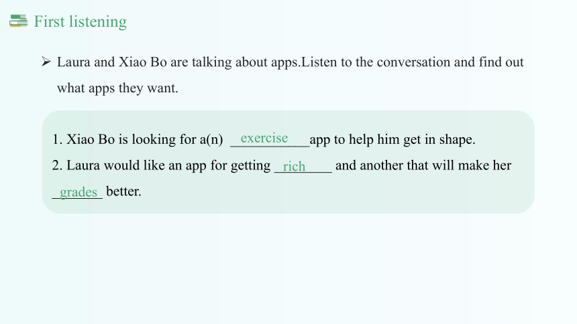
Task: Click the word 'better.' in the last line
Action: 123,191
